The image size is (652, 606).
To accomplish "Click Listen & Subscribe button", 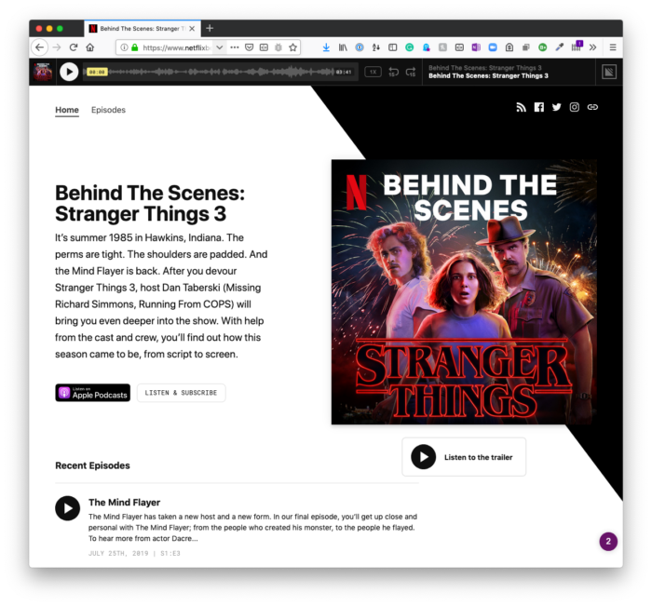I will pyautogui.click(x=182, y=393).
